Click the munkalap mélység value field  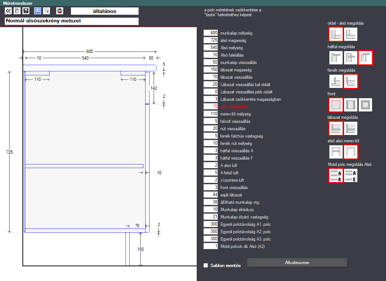(211, 33)
